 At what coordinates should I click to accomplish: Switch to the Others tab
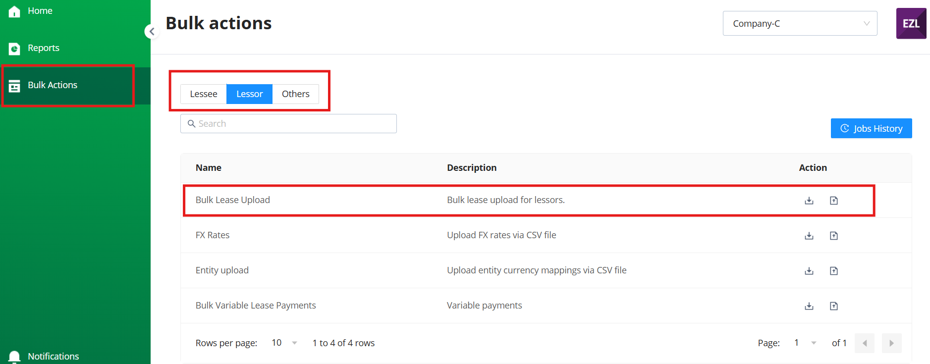coord(296,94)
